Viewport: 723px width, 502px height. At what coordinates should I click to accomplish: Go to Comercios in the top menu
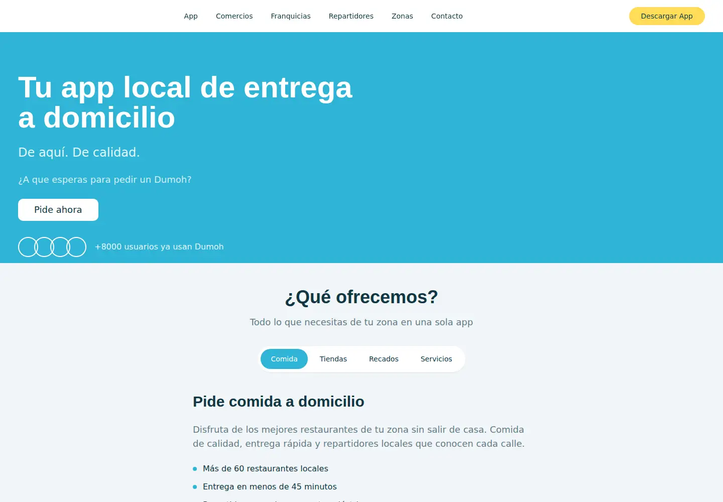234,16
